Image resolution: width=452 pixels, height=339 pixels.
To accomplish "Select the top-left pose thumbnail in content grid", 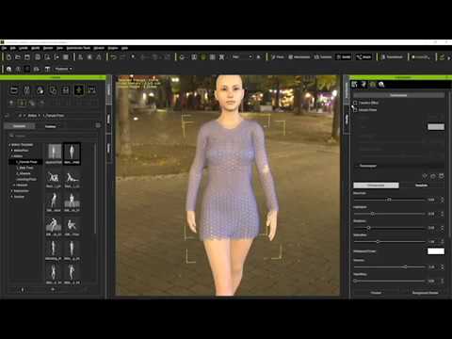I will click(54, 153).
